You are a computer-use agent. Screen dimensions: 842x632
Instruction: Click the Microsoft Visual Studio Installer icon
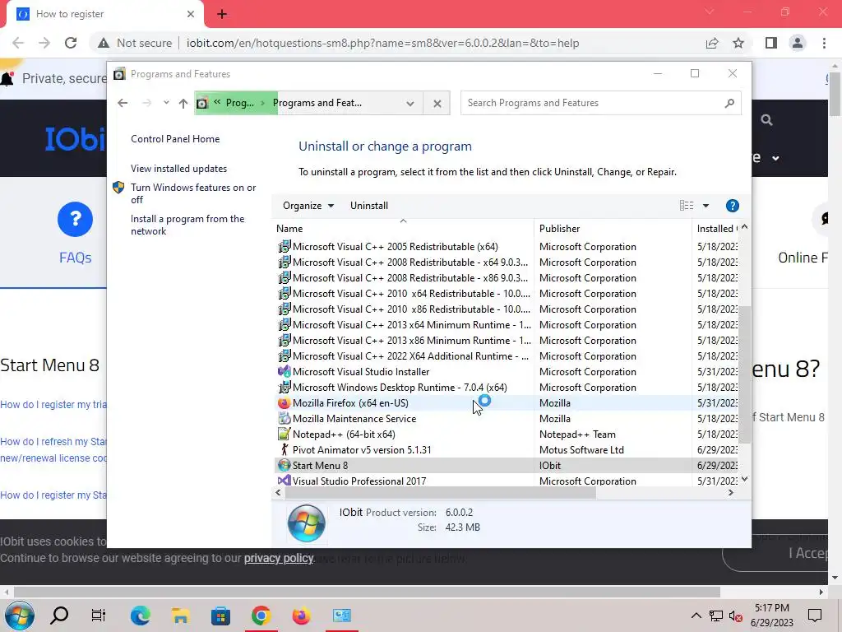(x=284, y=371)
